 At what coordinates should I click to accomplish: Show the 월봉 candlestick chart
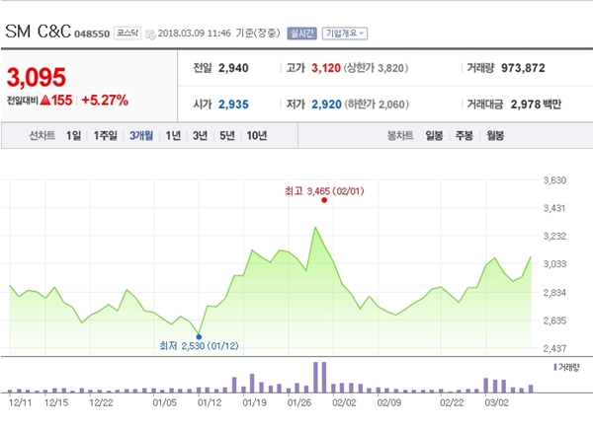pos(495,135)
